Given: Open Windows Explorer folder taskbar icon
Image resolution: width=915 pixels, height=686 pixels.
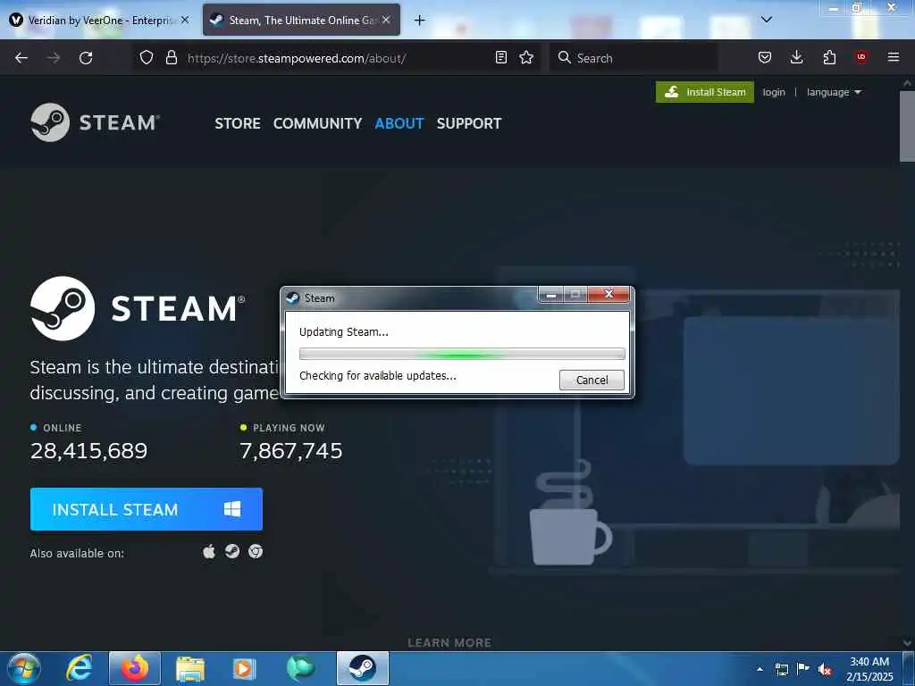Looking at the screenshot, I should click(x=190, y=668).
